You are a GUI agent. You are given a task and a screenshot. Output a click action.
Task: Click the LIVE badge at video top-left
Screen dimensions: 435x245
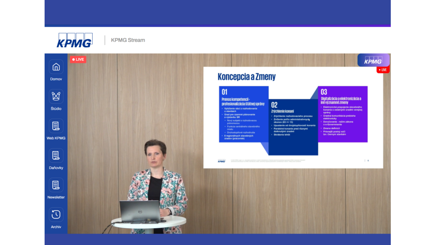[x=78, y=60]
